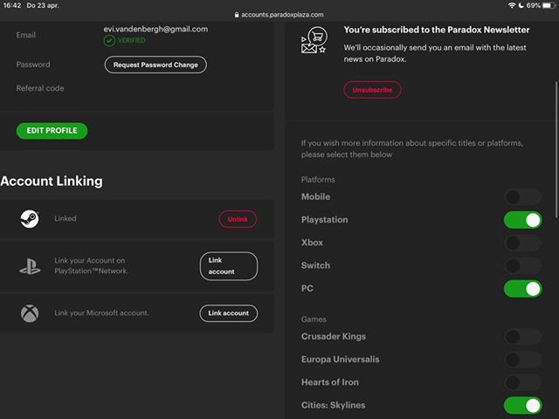559x419 pixels.
Task: Unsubscribe from the Paradox Newsletter
Action: pos(373,90)
